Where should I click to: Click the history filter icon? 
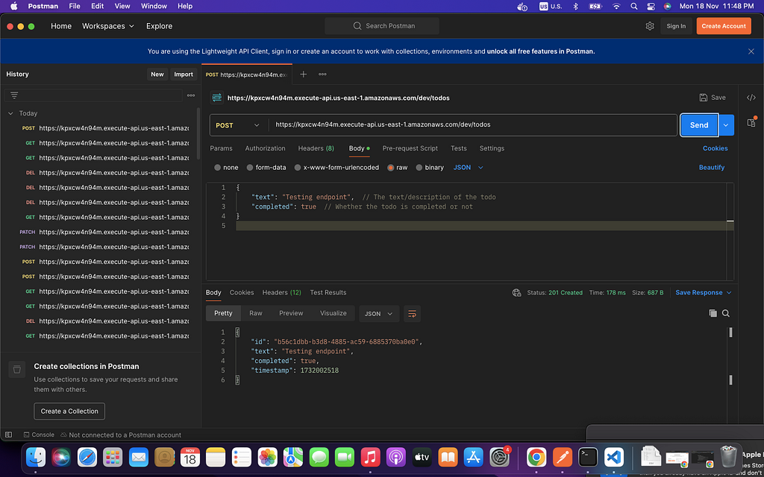coord(14,95)
